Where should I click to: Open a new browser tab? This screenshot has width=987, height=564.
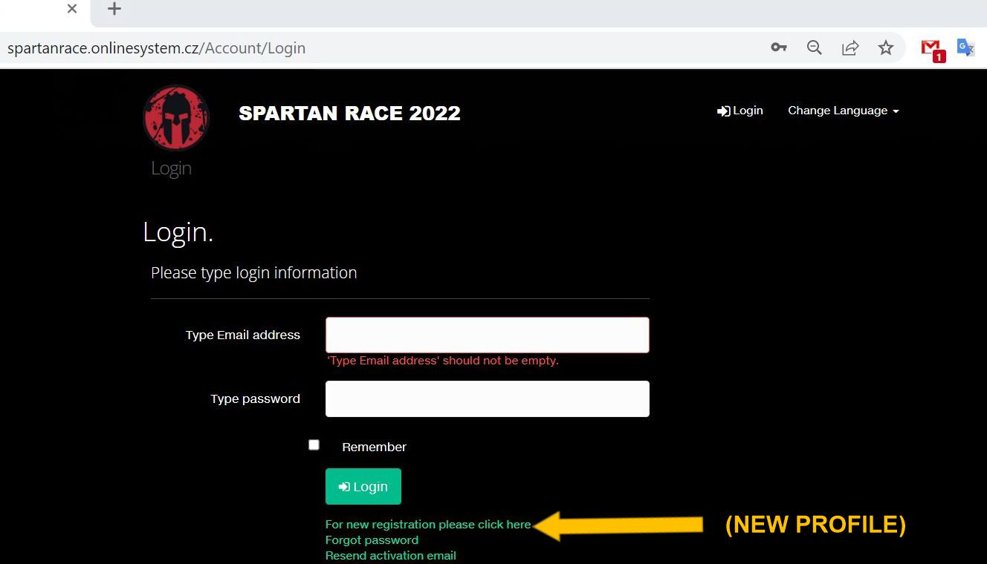coord(114,9)
